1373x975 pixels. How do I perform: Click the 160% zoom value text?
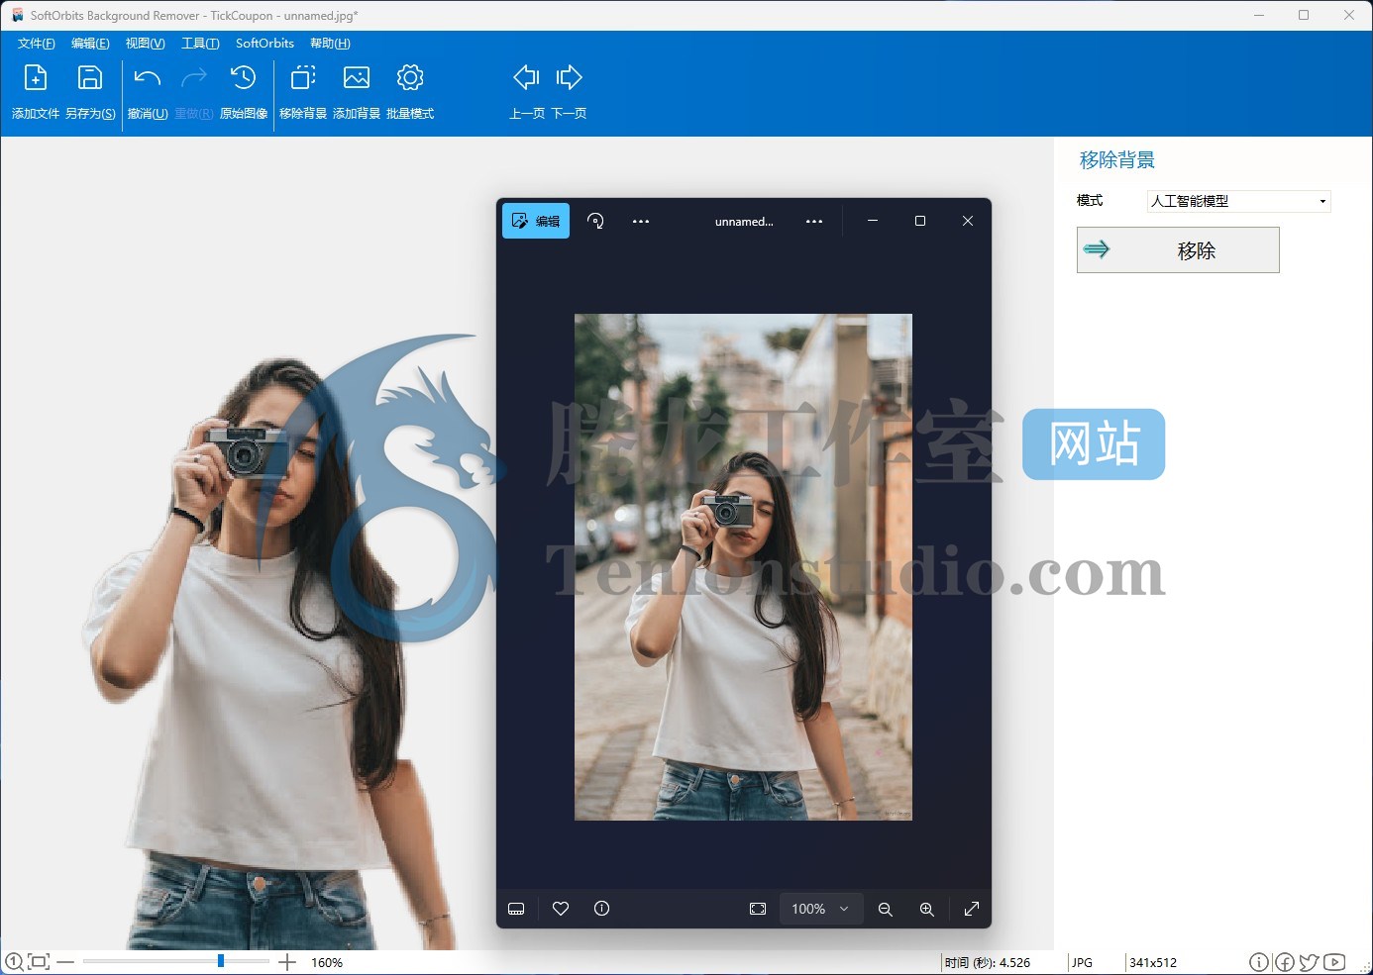[x=327, y=962]
